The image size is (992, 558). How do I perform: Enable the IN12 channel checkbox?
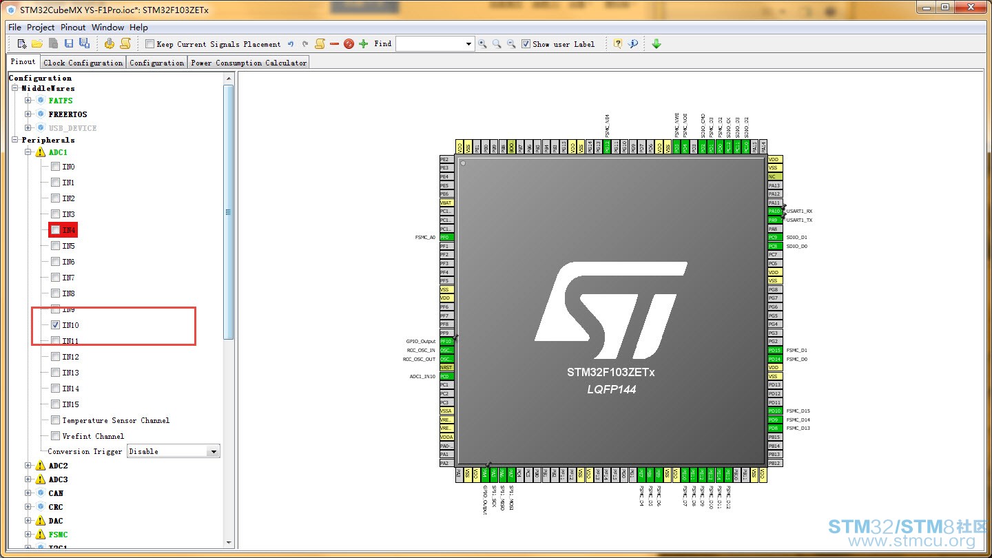coord(55,357)
